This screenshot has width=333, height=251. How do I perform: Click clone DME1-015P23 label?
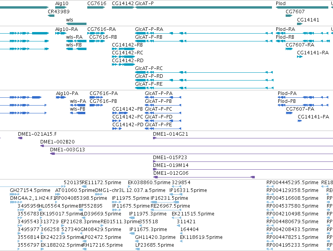pos(170,158)
